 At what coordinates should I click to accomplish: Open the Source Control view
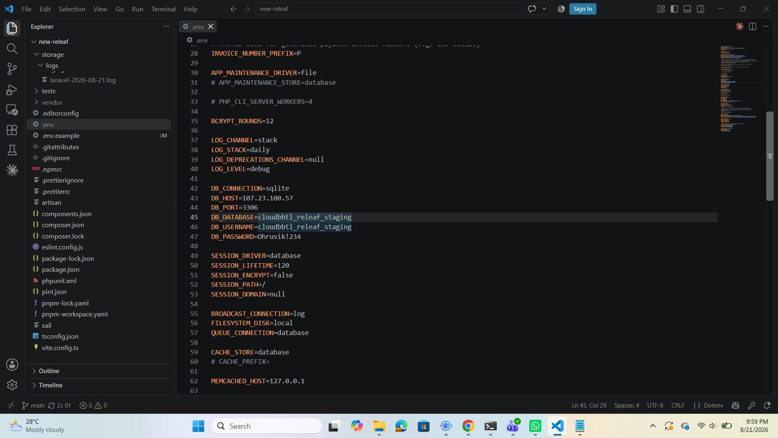click(x=12, y=69)
